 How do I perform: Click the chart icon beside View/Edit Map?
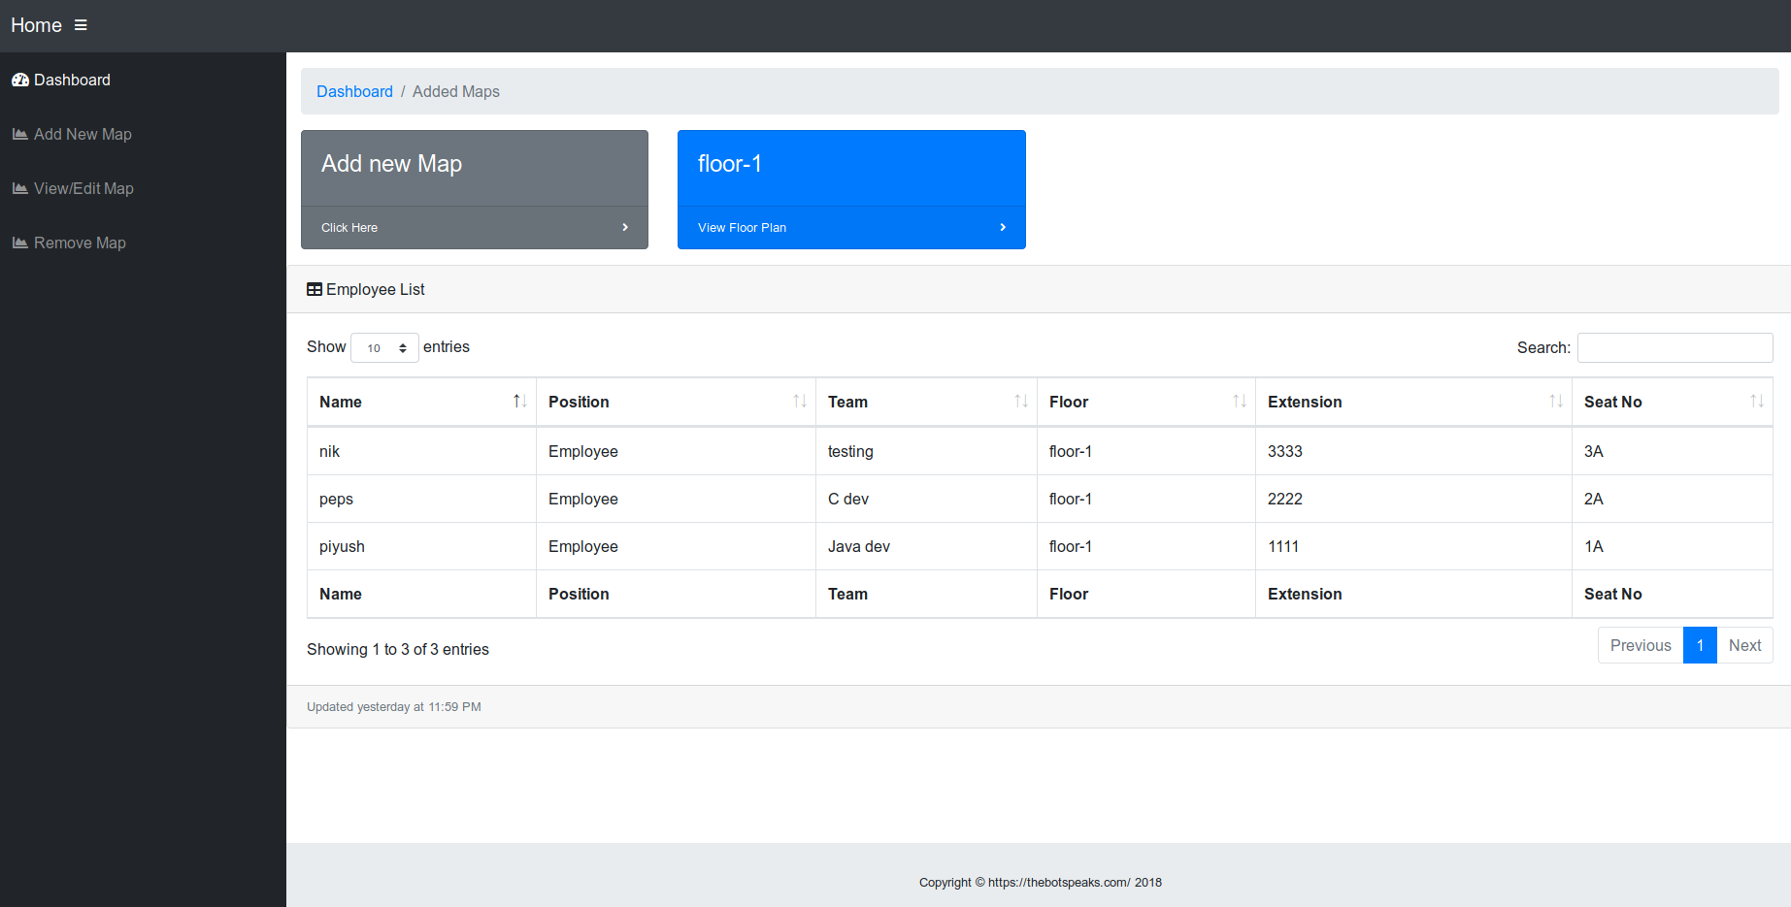[x=20, y=189]
